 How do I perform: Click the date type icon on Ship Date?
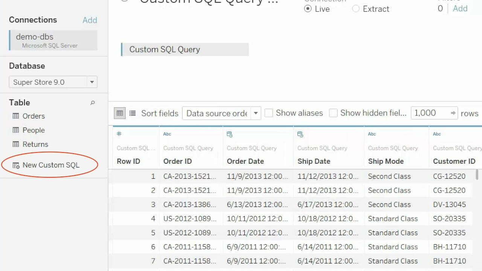click(x=300, y=134)
